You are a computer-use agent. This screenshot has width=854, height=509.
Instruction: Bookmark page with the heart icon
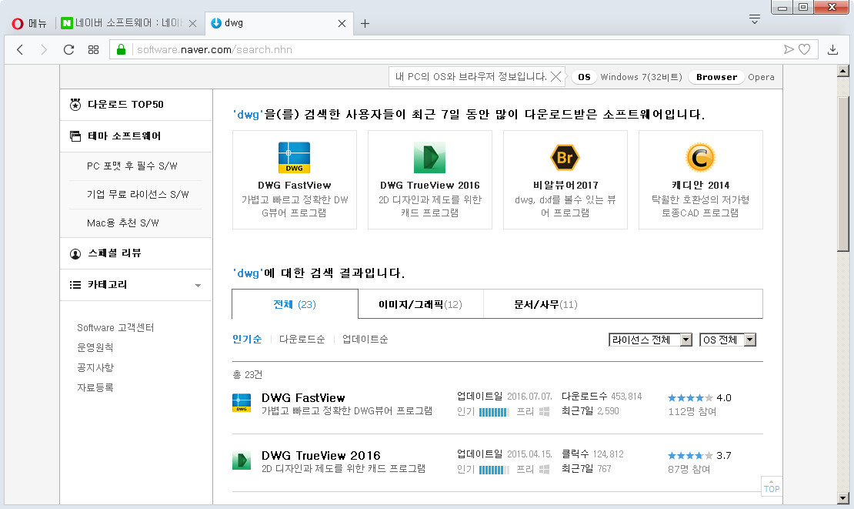[x=805, y=49]
